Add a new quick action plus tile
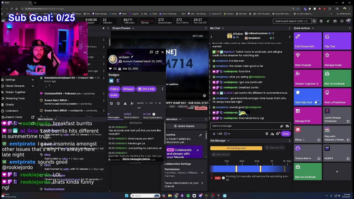The image size is (354, 199). tap(337, 172)
